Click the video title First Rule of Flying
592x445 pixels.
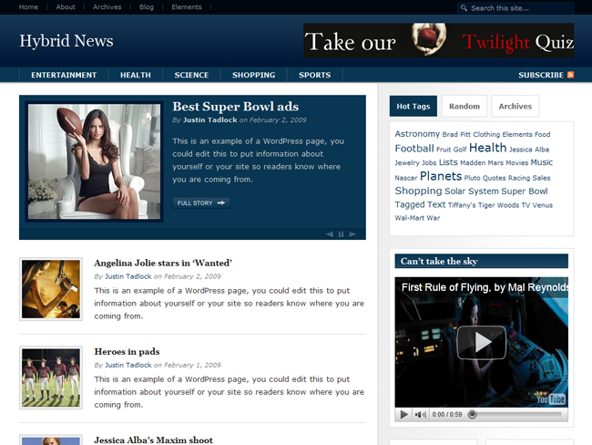(x=485, y=287)
